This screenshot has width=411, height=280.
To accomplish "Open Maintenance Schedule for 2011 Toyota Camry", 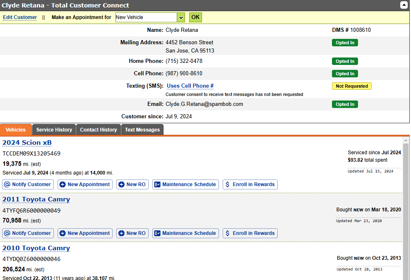I will [185, 233].
